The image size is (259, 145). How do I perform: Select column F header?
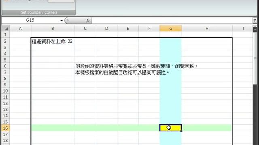[149, 29]
